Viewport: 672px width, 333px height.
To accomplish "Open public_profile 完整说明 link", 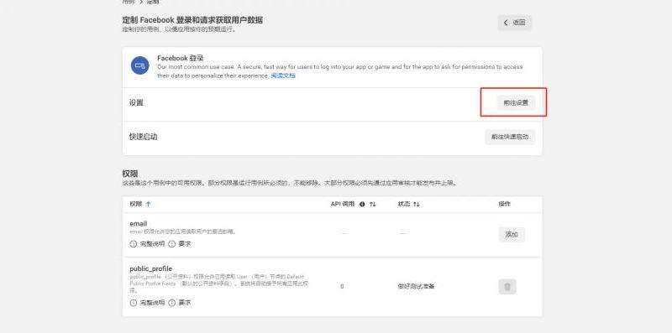I will [x=152, y=303].
